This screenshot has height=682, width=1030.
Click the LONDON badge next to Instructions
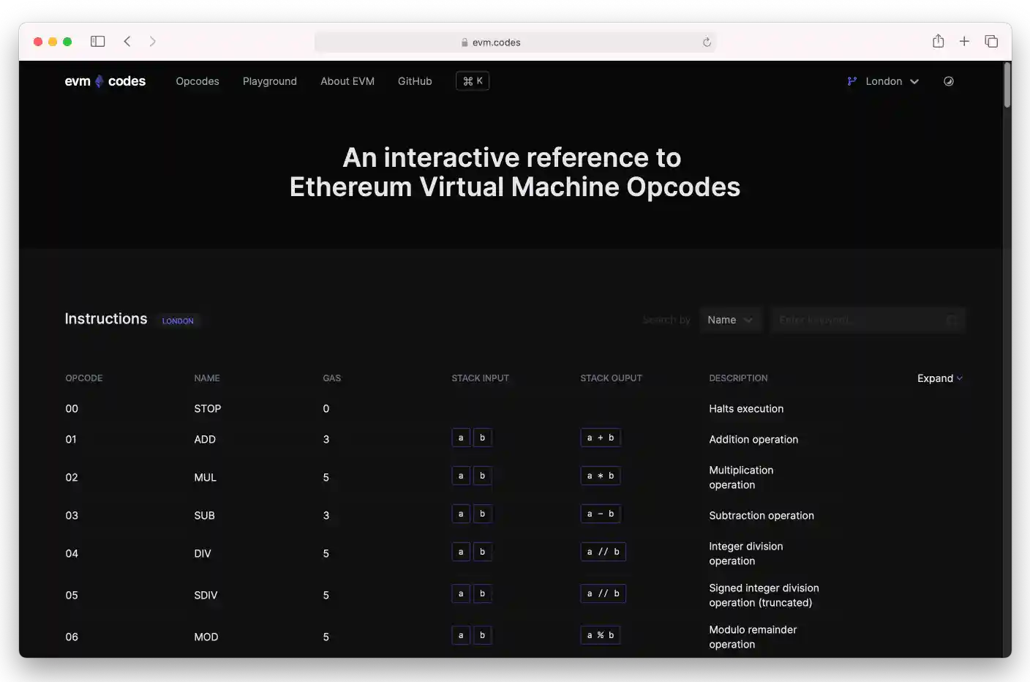click(178, 321)
